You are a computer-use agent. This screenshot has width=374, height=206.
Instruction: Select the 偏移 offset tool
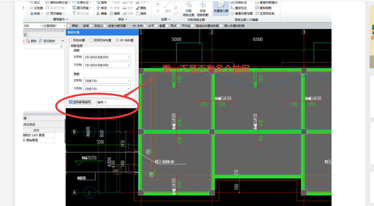115,13
